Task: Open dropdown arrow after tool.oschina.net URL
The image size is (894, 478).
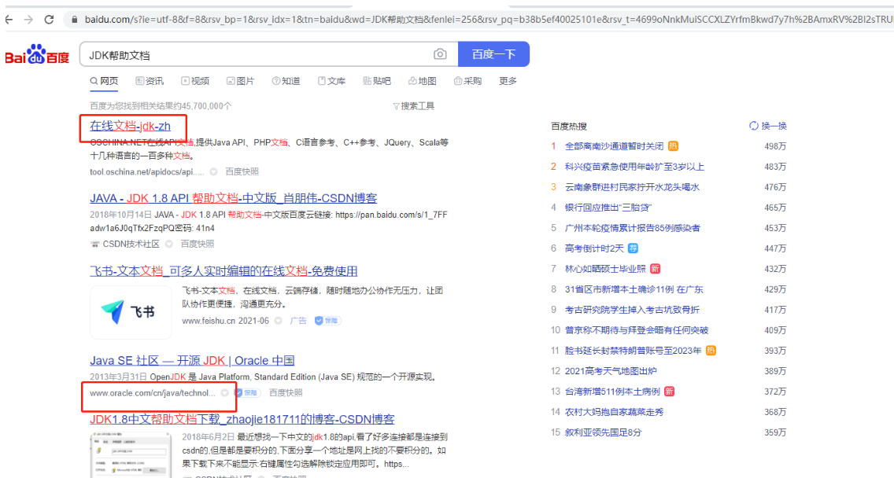Action: click(213, 171)
